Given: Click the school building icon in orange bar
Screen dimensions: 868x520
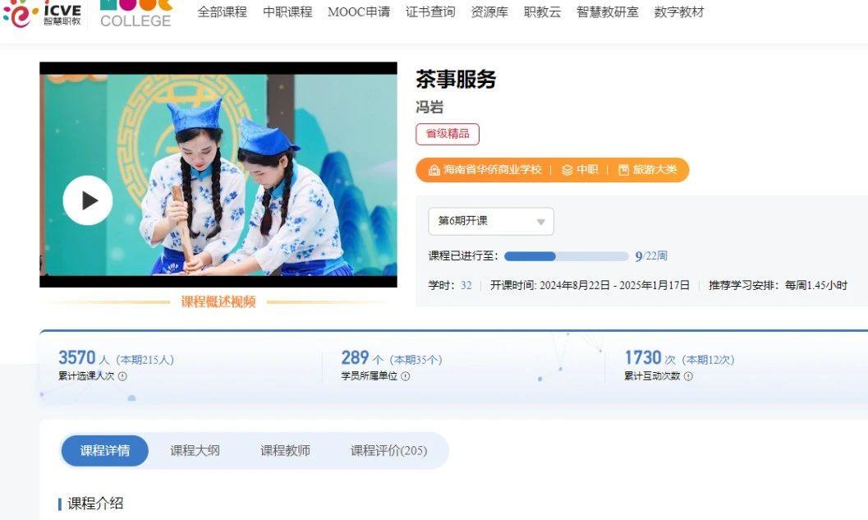Looking at the screenshot, I should (434, 170).
